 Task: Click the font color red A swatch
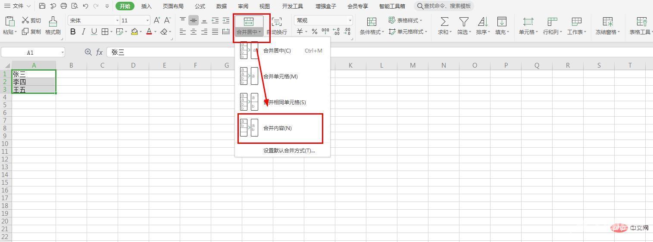pyautogui.click(x=149, y=31)
